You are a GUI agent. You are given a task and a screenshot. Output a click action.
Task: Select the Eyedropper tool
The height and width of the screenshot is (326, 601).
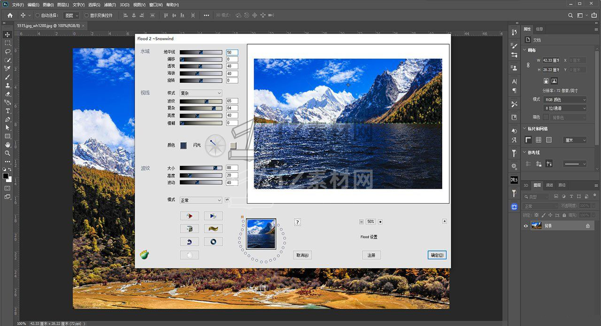click(x=8, y=69)
